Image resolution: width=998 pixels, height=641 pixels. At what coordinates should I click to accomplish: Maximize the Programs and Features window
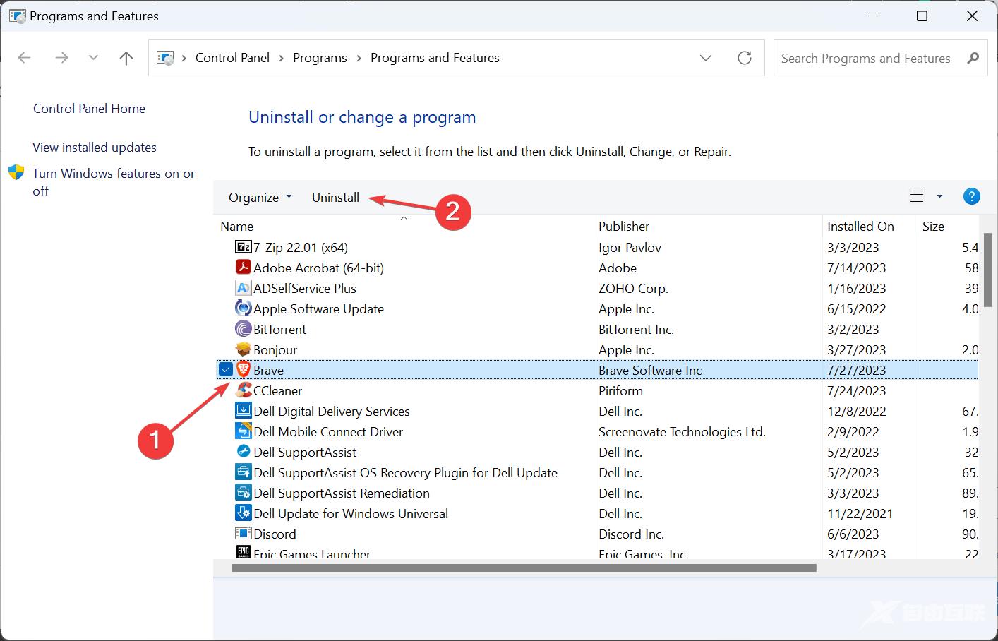click(x=922, y=16)
